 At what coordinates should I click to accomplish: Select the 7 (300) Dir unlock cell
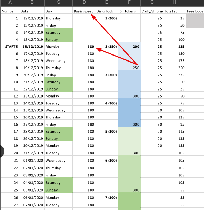point(107,198)
